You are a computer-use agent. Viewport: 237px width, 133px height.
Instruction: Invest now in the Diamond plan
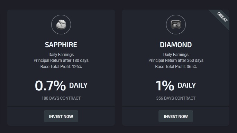[176, 117]
